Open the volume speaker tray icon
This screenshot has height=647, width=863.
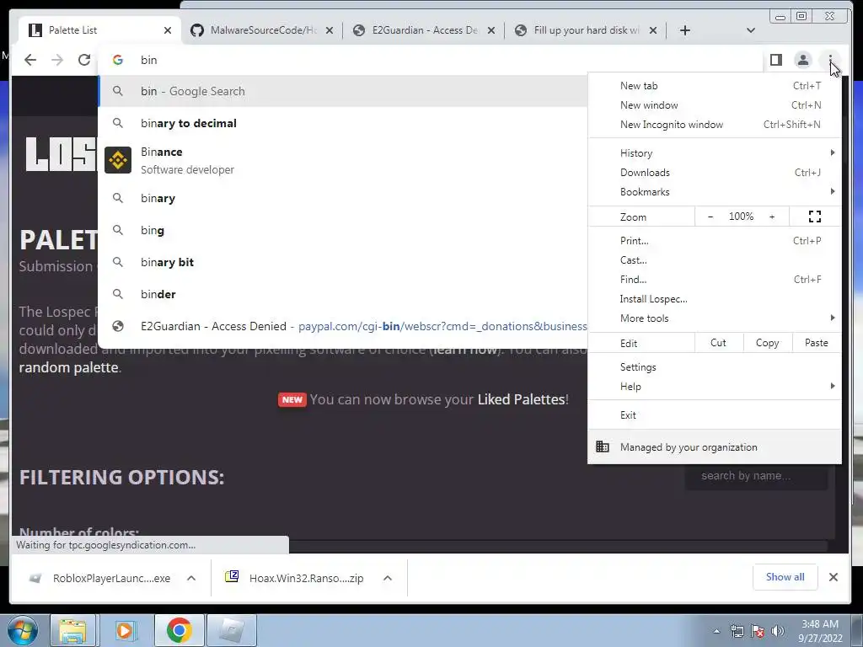(x=778, y=631)
